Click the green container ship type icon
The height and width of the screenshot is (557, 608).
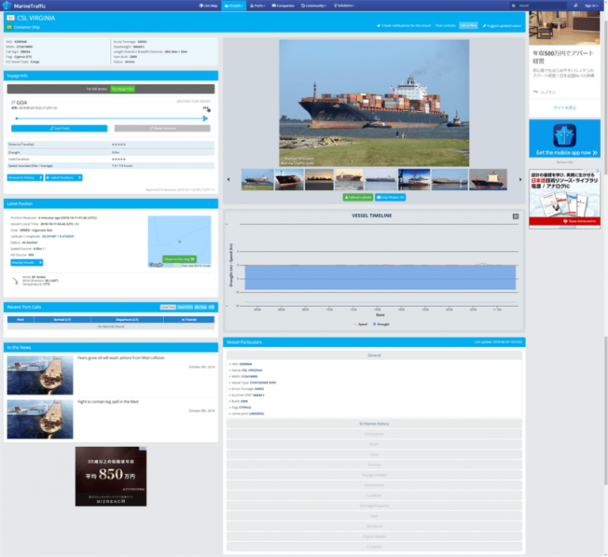point(9,27)
